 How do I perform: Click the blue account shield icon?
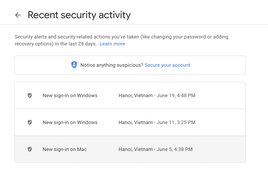pos(74,65)
